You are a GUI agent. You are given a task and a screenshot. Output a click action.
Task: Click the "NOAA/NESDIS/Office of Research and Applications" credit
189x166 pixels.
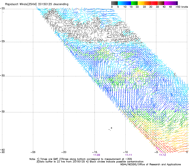point(150,164)
